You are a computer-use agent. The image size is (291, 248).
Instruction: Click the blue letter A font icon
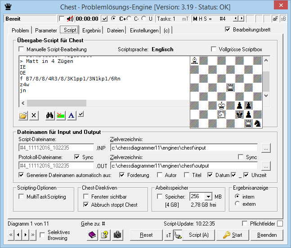click(72, 115)
